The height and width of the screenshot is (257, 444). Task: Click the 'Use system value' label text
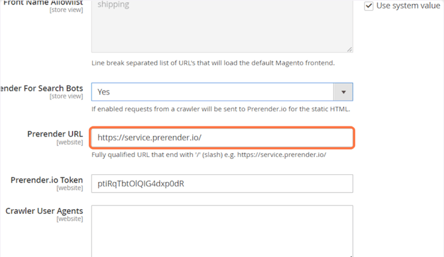coord(408,6)
